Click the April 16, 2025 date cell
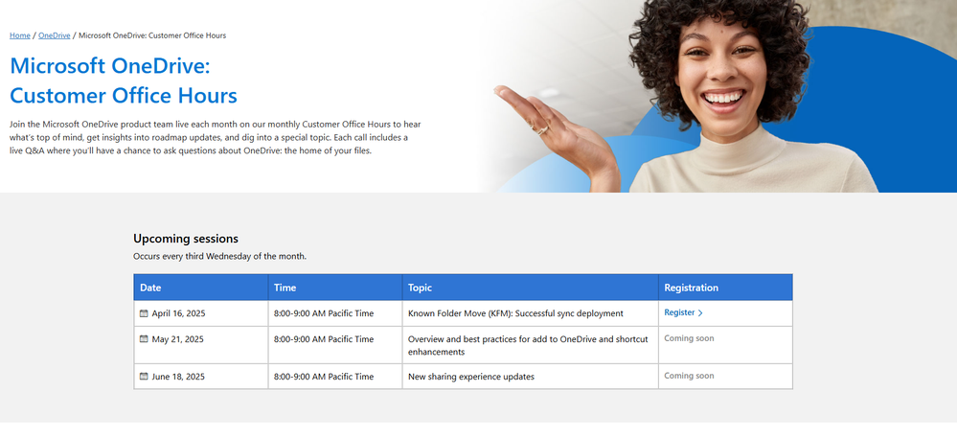957x438 pixels. coord(201,313)
